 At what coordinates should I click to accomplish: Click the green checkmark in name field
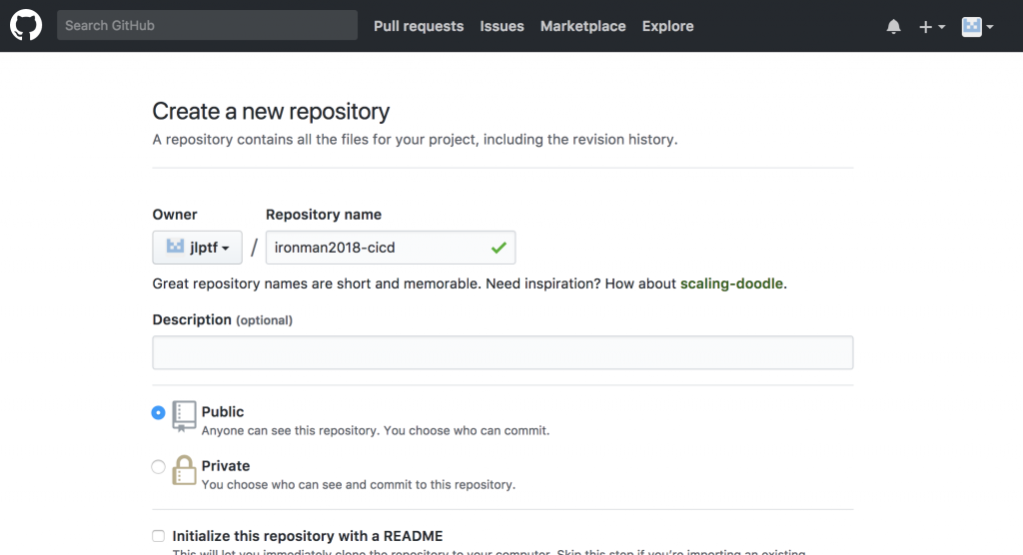[x=499, y=248]
